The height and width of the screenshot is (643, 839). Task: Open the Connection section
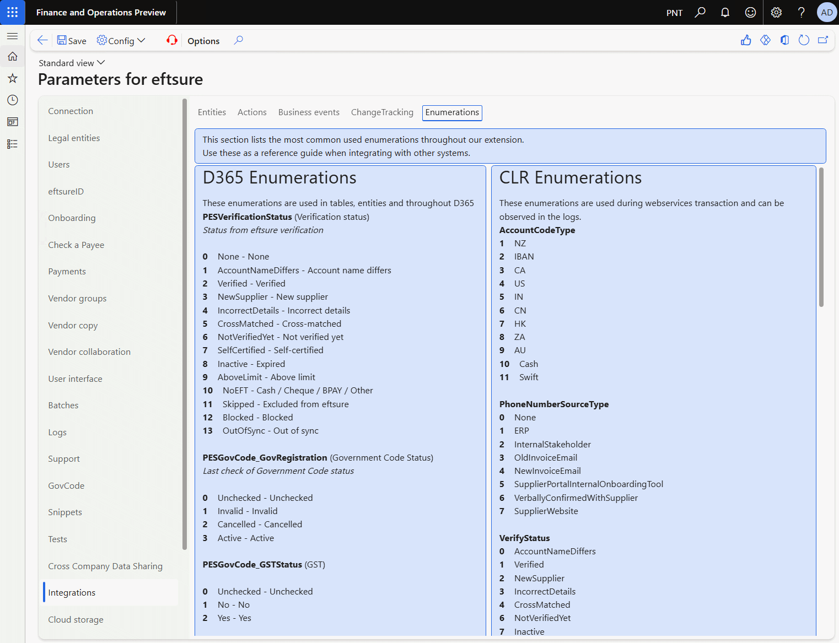coord(71,111)
